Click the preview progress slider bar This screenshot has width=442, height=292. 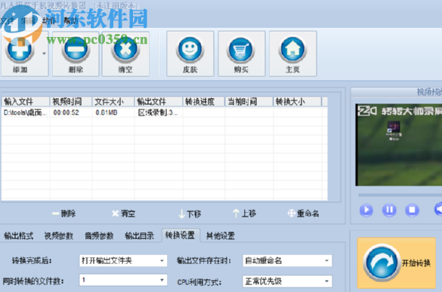tap(400, 195)
